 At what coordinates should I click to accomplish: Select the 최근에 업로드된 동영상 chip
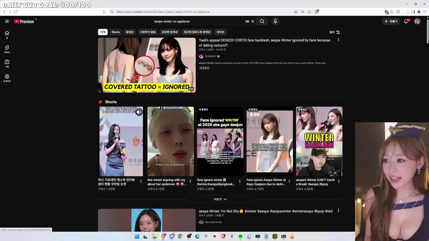[197, 32]
